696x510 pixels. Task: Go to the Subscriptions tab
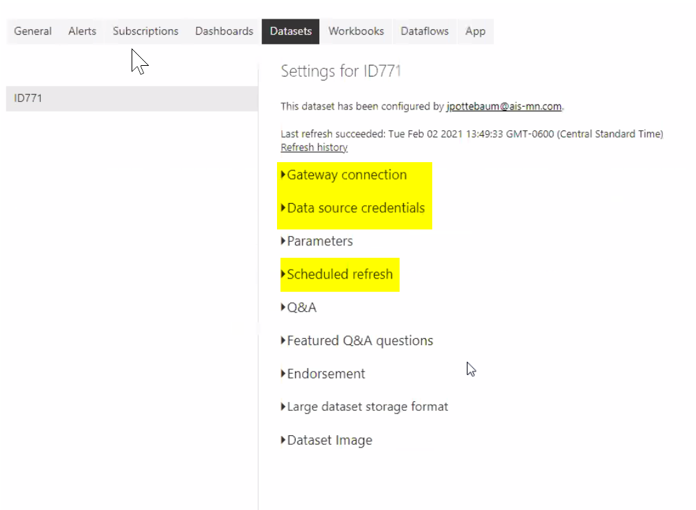coord(145,32)
